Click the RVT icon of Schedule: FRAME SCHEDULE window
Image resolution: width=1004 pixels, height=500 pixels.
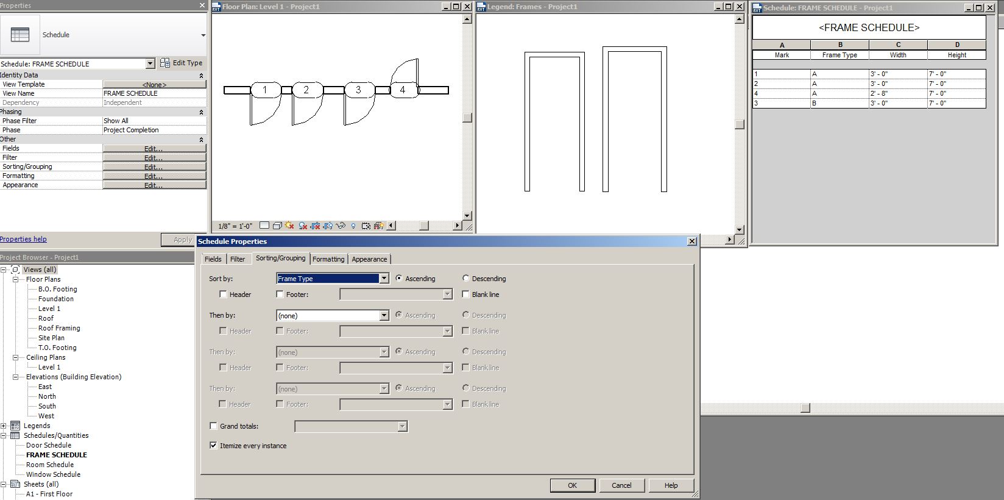pyautogui.click(x=757, y=8)
